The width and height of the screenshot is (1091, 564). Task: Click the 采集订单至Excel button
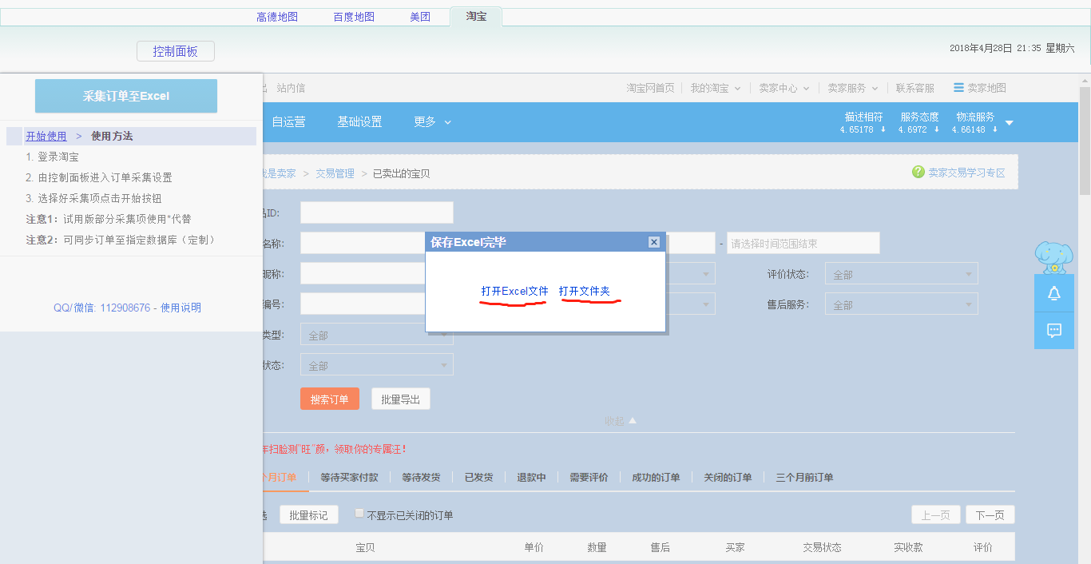click(126, 96)
